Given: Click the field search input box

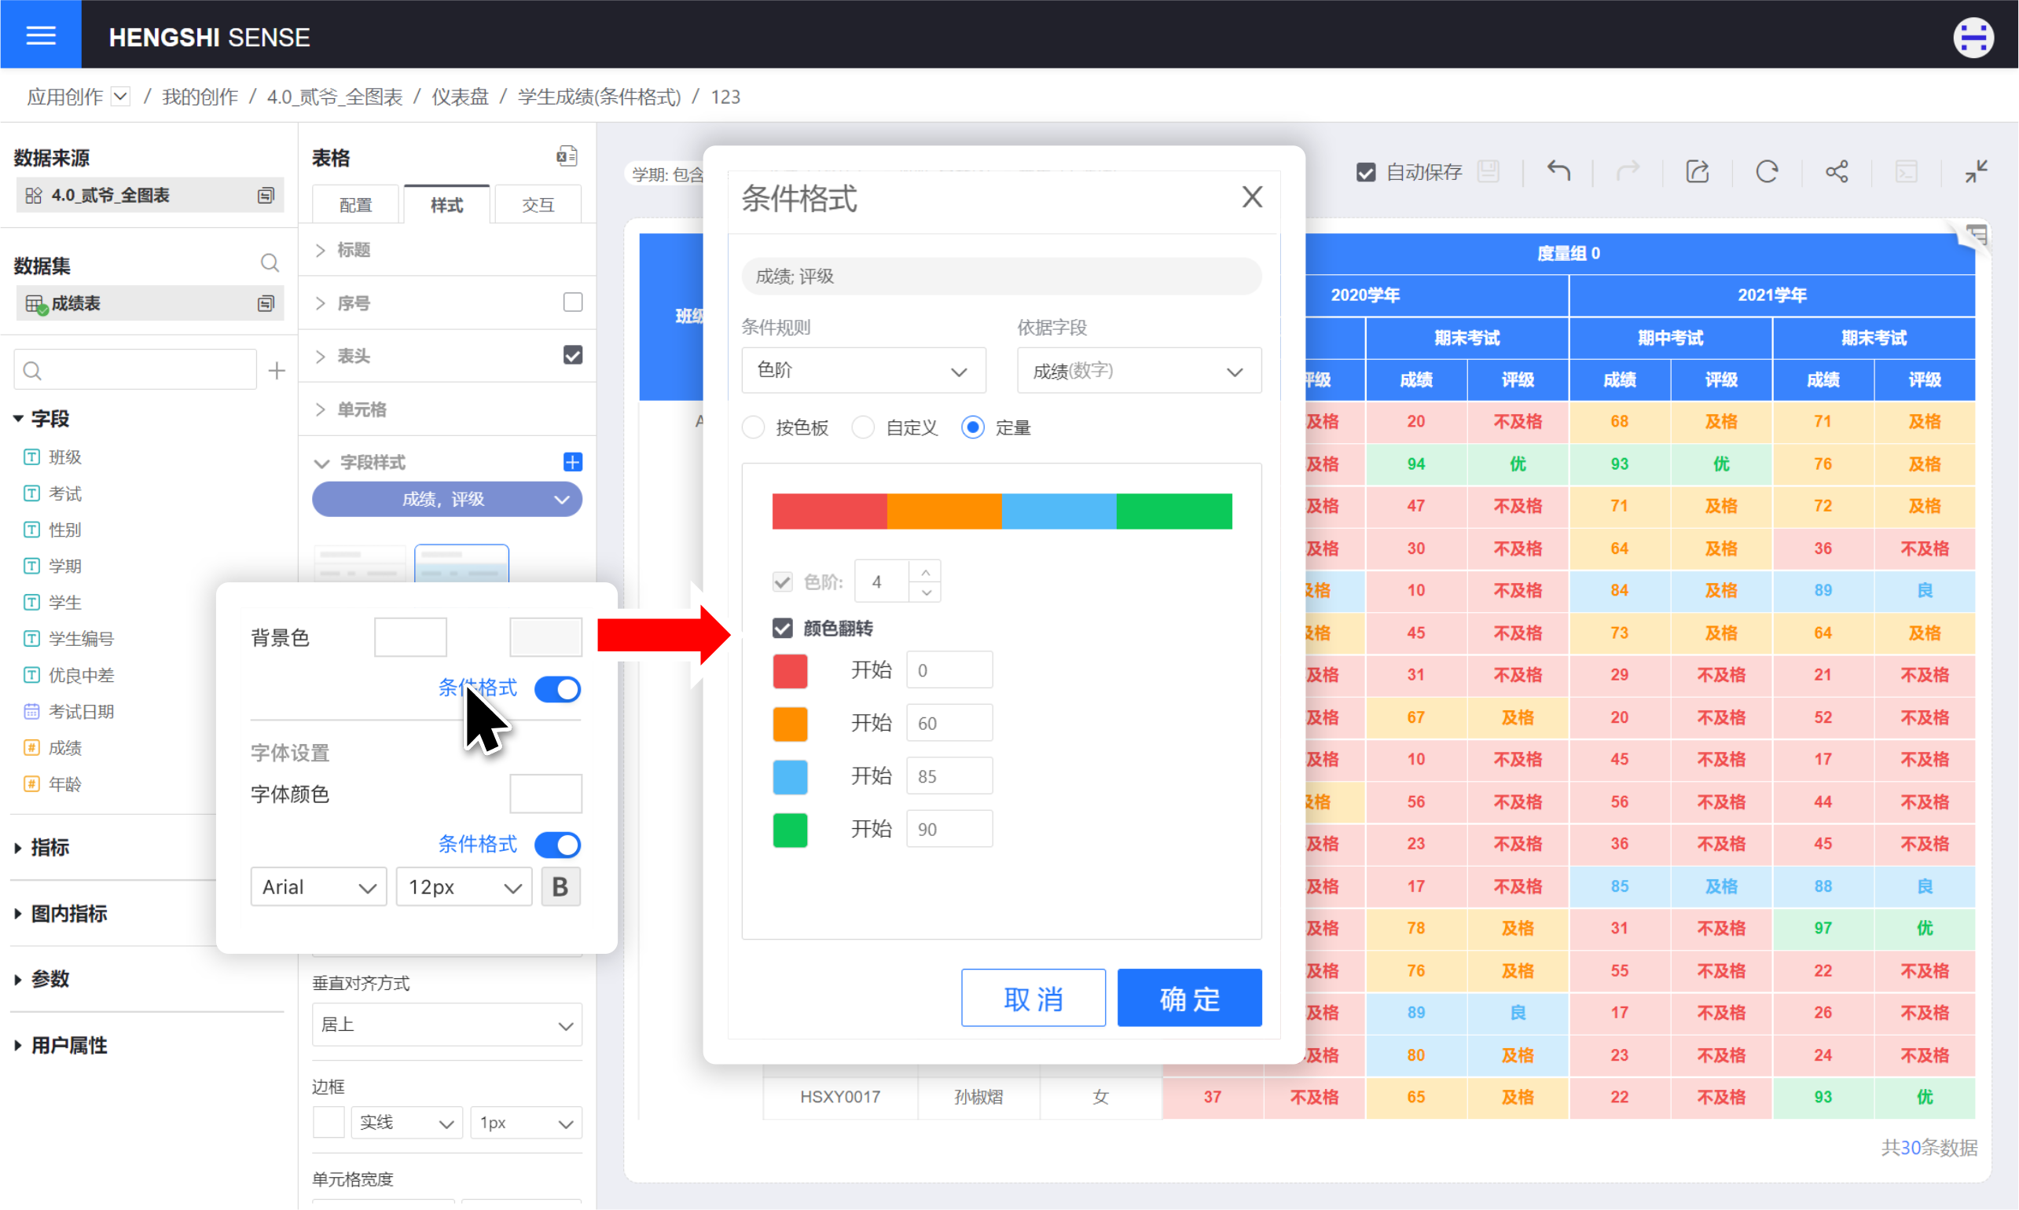Looking at the screenshot, I should click(135, 371).
